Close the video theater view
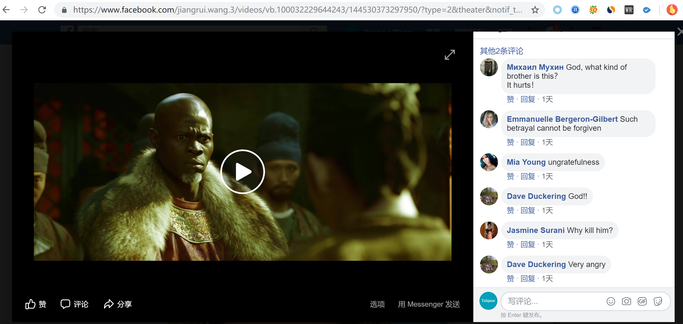Screen dimensions: 683x324 coord(680,32)
